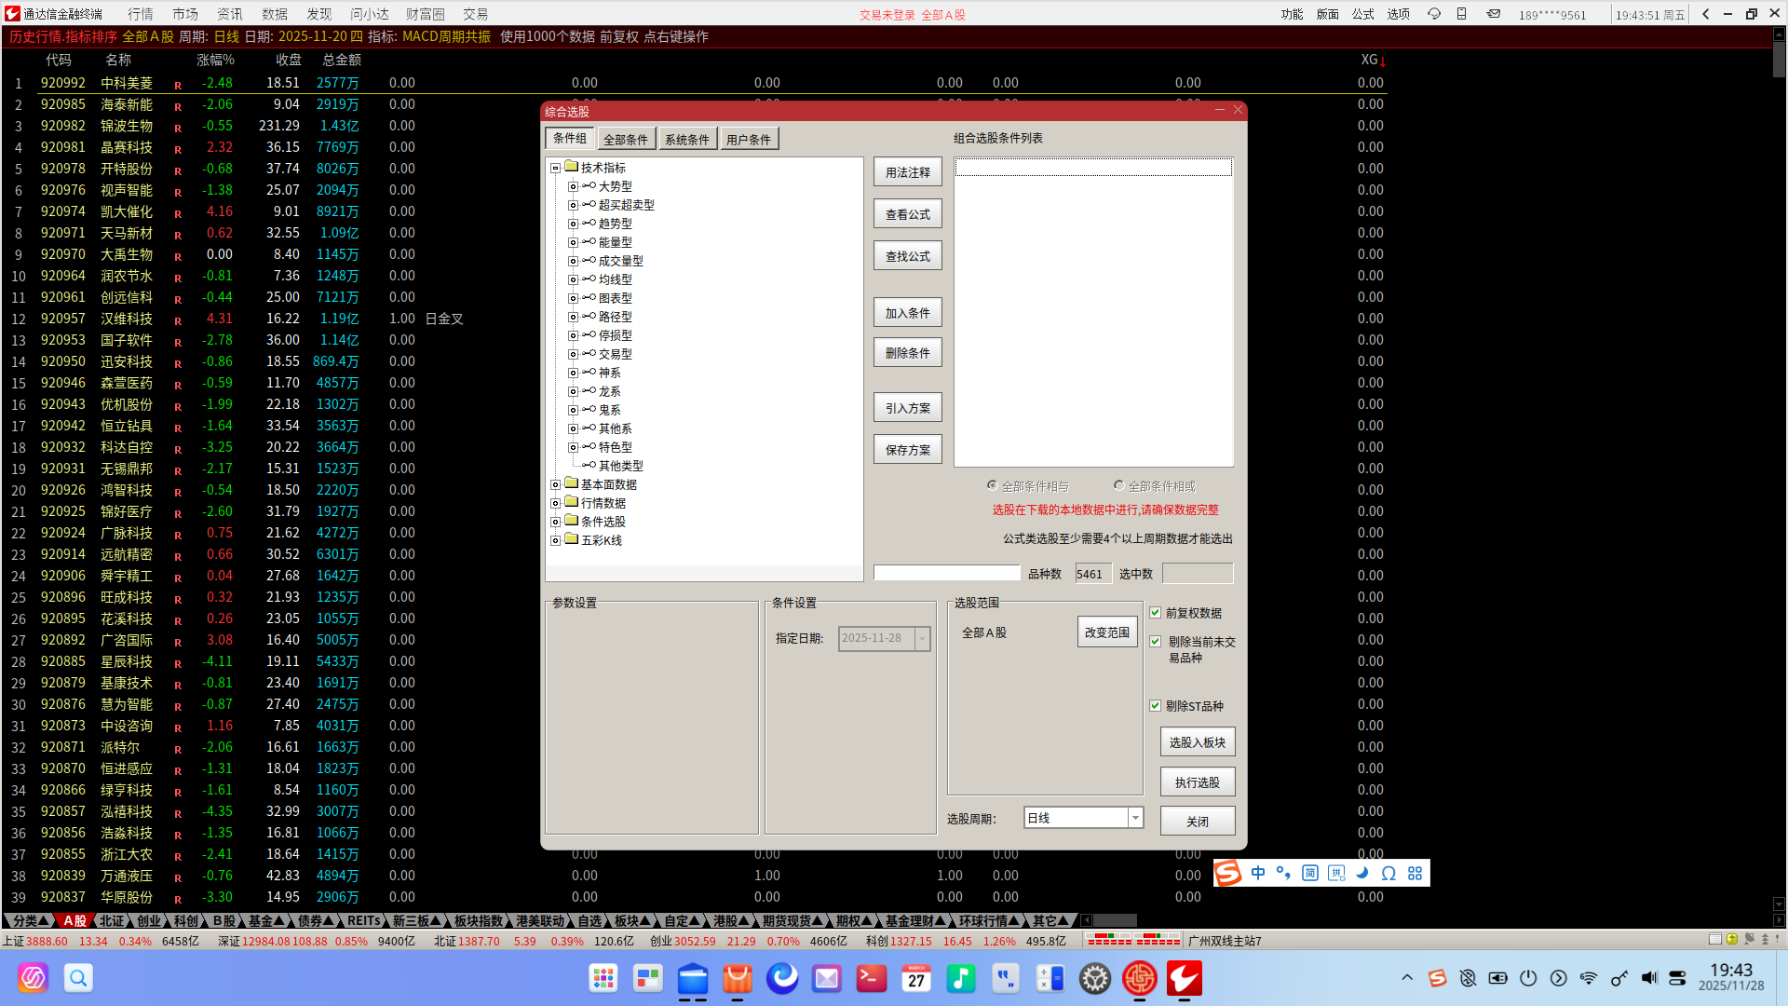The image size is (1788, 1006).
Task: Click the 改变范围 button
Action: [1107, 632]
